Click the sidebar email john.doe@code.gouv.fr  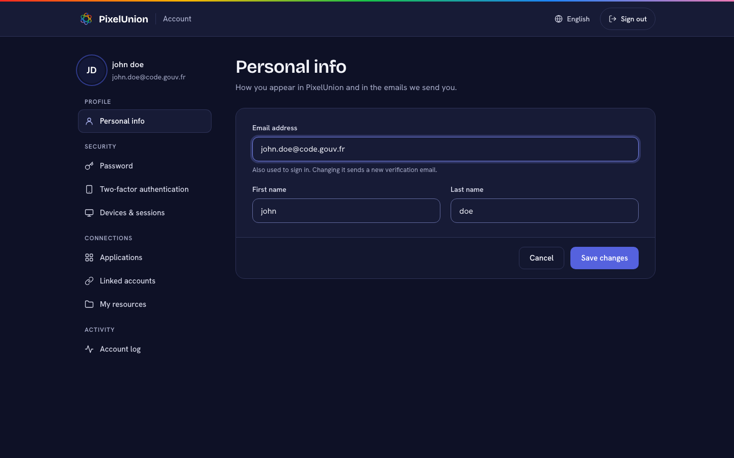click(x=149, y=77)
